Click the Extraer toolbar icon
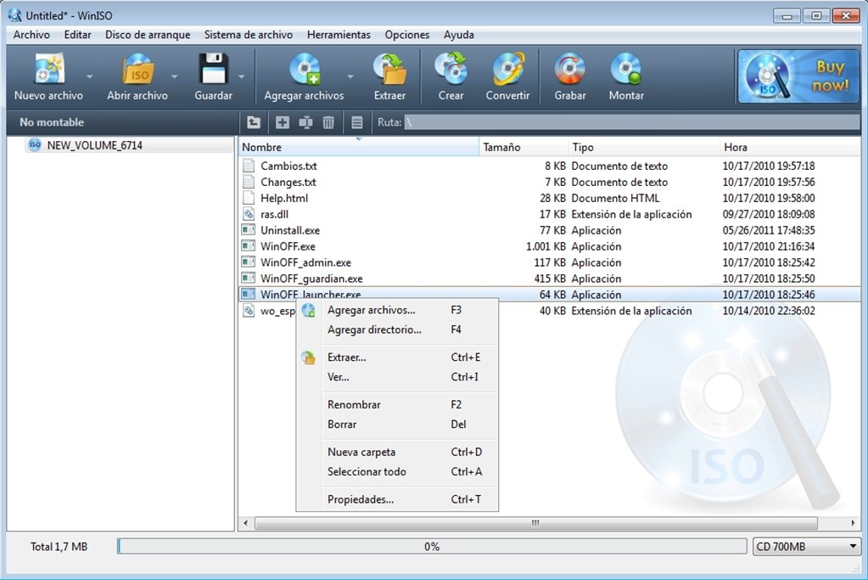The height and width of the screenshot is (580, 868). point(389,69)
